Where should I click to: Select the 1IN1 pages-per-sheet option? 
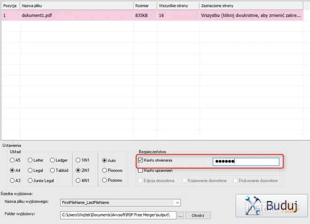[78, 160]
